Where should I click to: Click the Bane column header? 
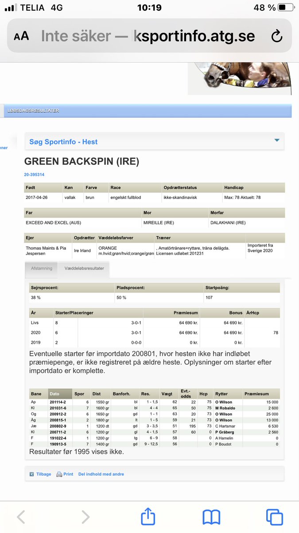point(38,394)
